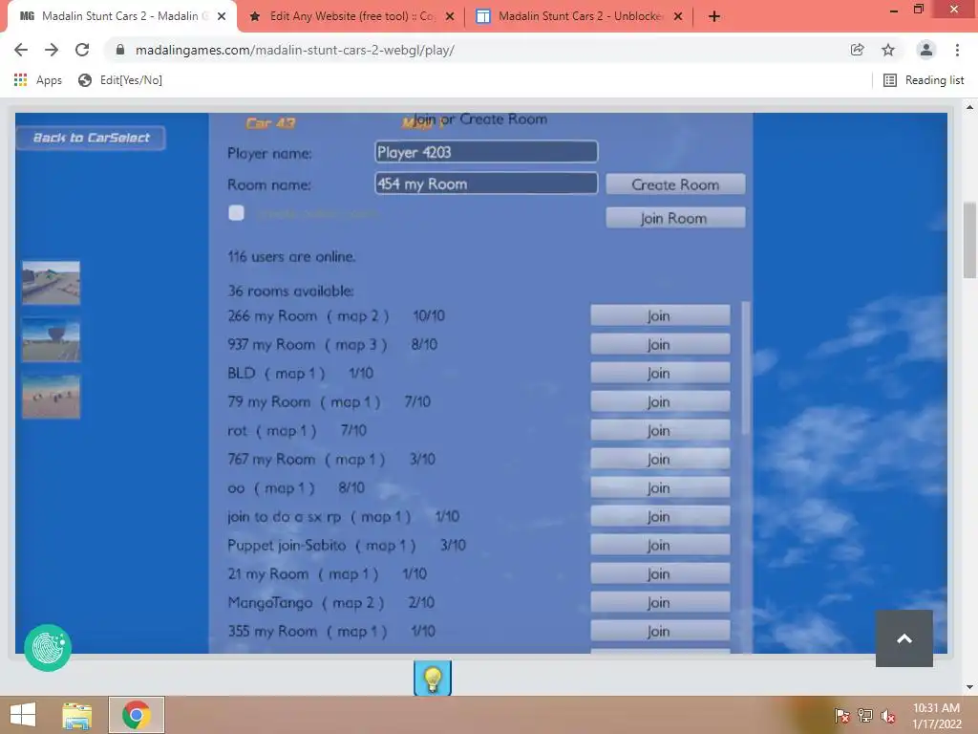Join the Puppet join-Sabito room

coord(660,546)
